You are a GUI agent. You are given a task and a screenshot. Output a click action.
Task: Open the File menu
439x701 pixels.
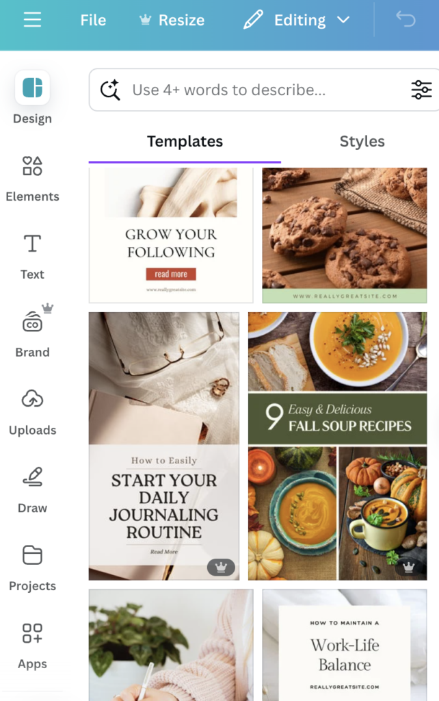tap(93, 20)
